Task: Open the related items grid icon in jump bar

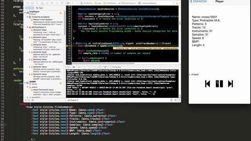Action: pyautogui.click(x=68, y=3)
